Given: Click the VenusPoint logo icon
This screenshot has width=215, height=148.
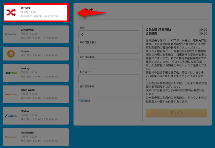Looking at the screenshot, I should tap(11, 34).
